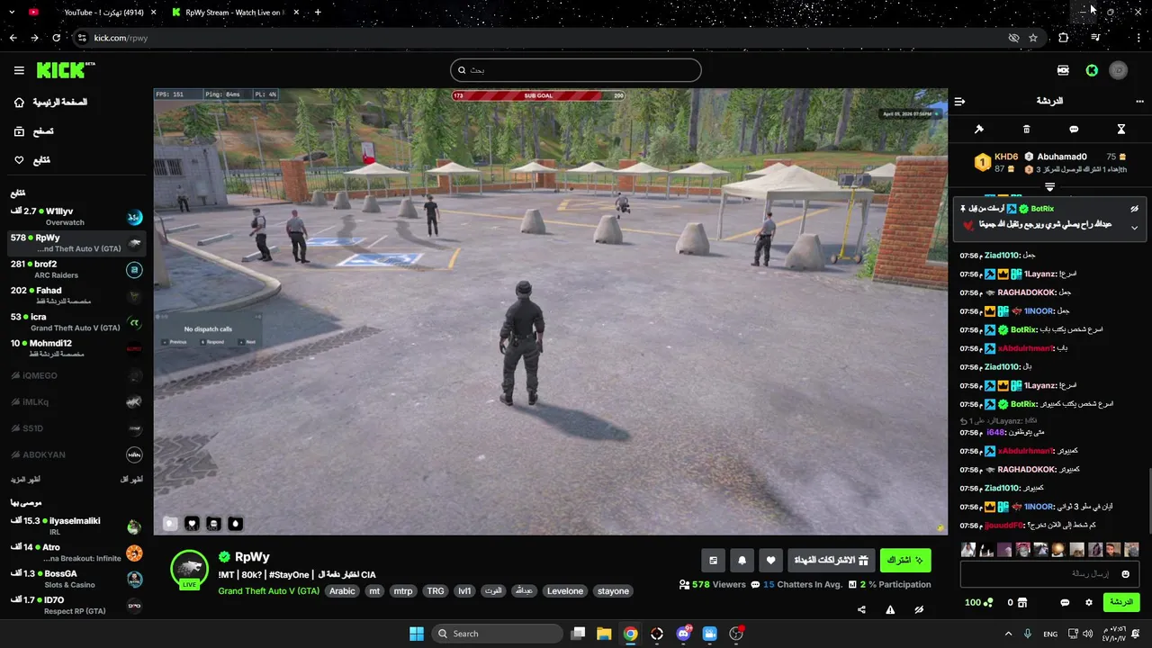Expand pinned message chevron
1152x648 pixels.
[1134, 228]
